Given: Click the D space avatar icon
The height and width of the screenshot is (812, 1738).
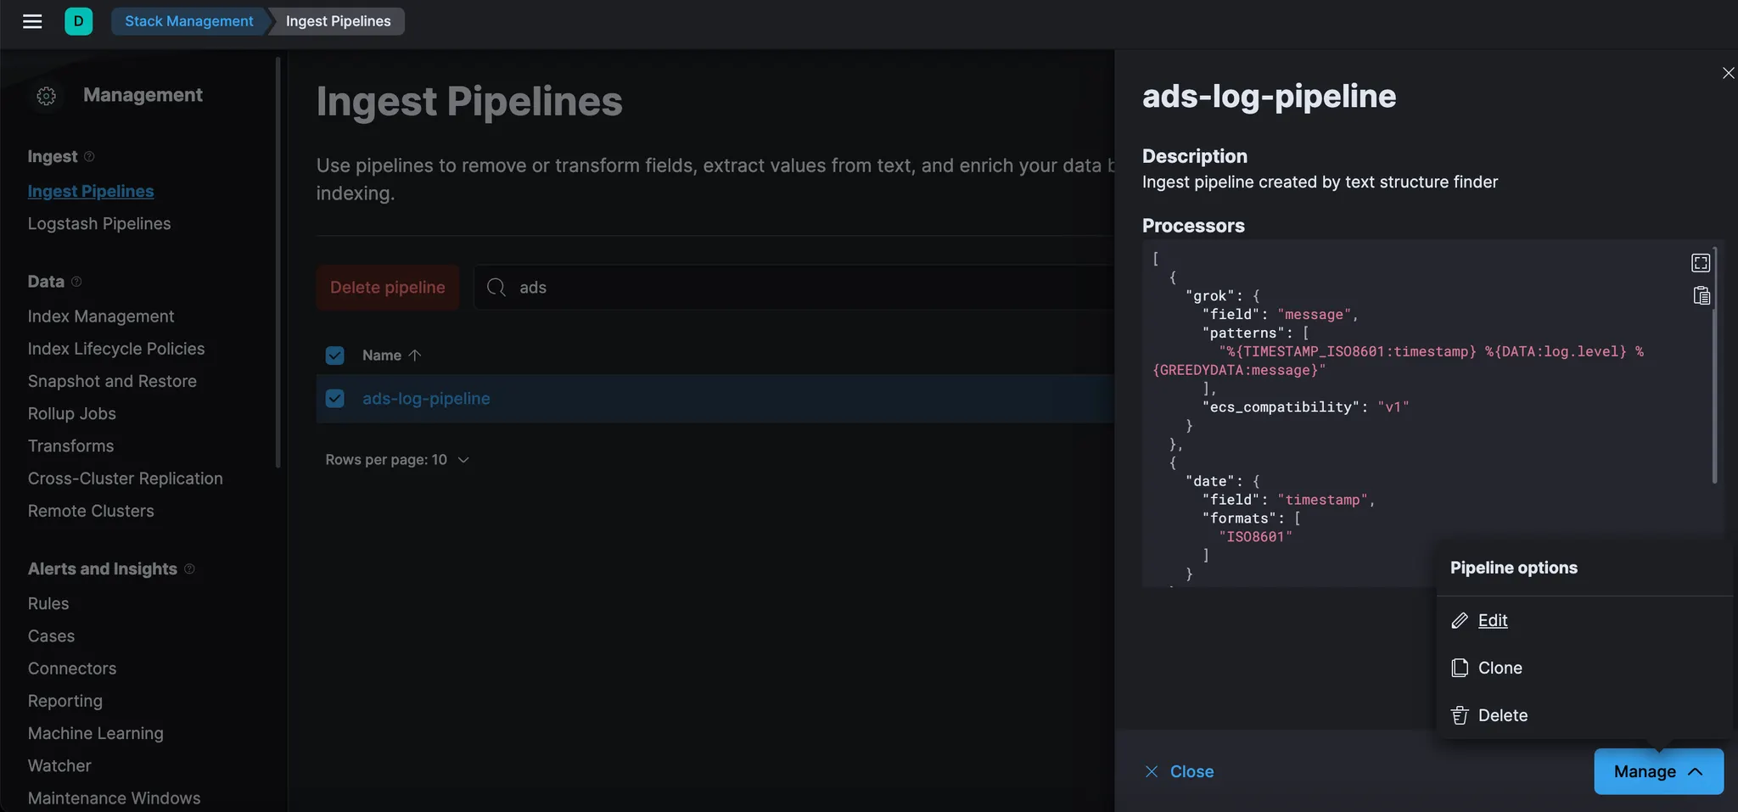Looking at the screenshot, I should pyautogui.click(x=78, y=21).
